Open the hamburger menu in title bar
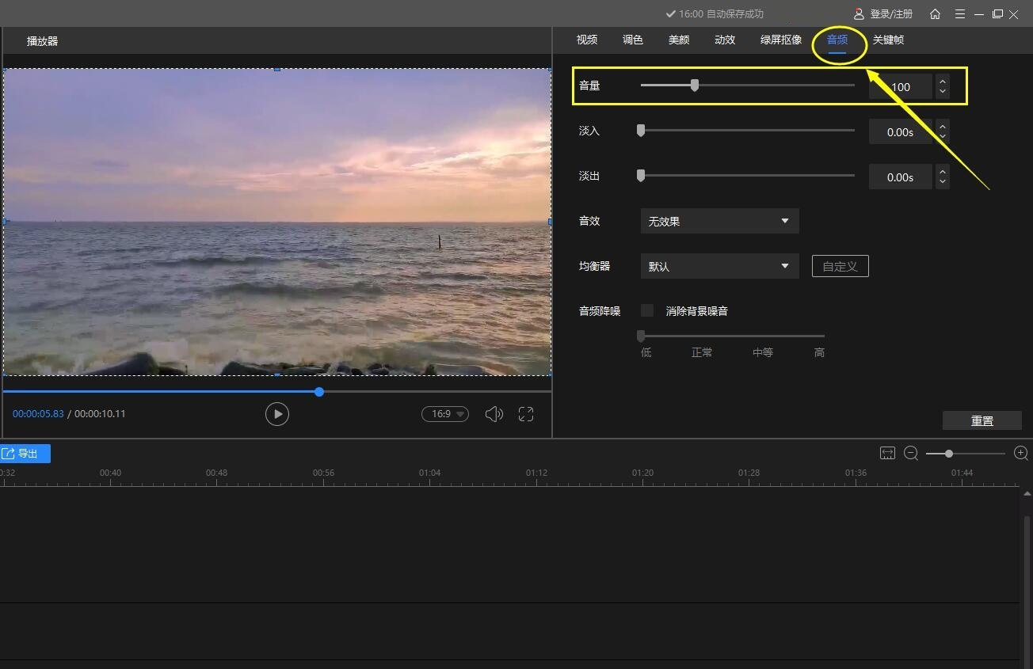Screen dimensions: 1033x669 pyautogui.click(x=960, y=14)
